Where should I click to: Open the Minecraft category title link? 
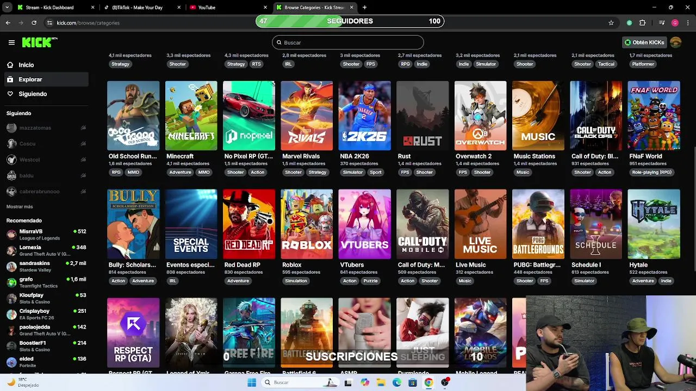(x=180, y=156)
